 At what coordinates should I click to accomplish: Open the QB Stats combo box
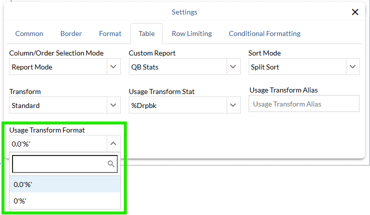point(177,66)
